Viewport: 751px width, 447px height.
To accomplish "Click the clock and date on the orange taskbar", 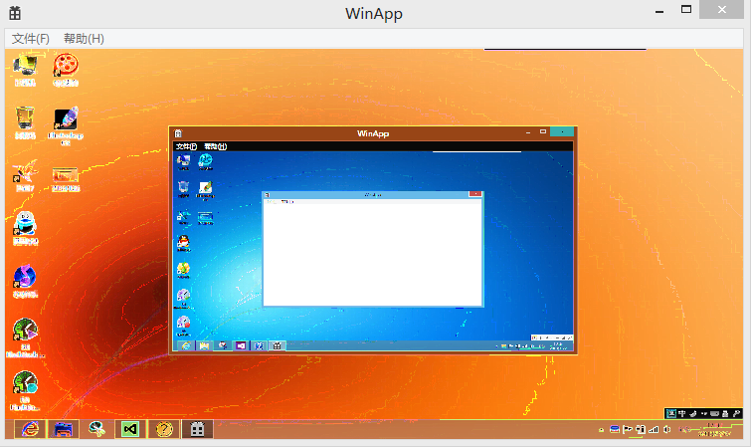I will point(713,429).
